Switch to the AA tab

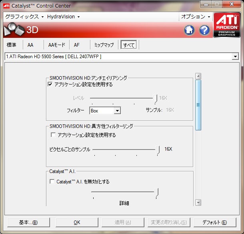pos(30,45)
